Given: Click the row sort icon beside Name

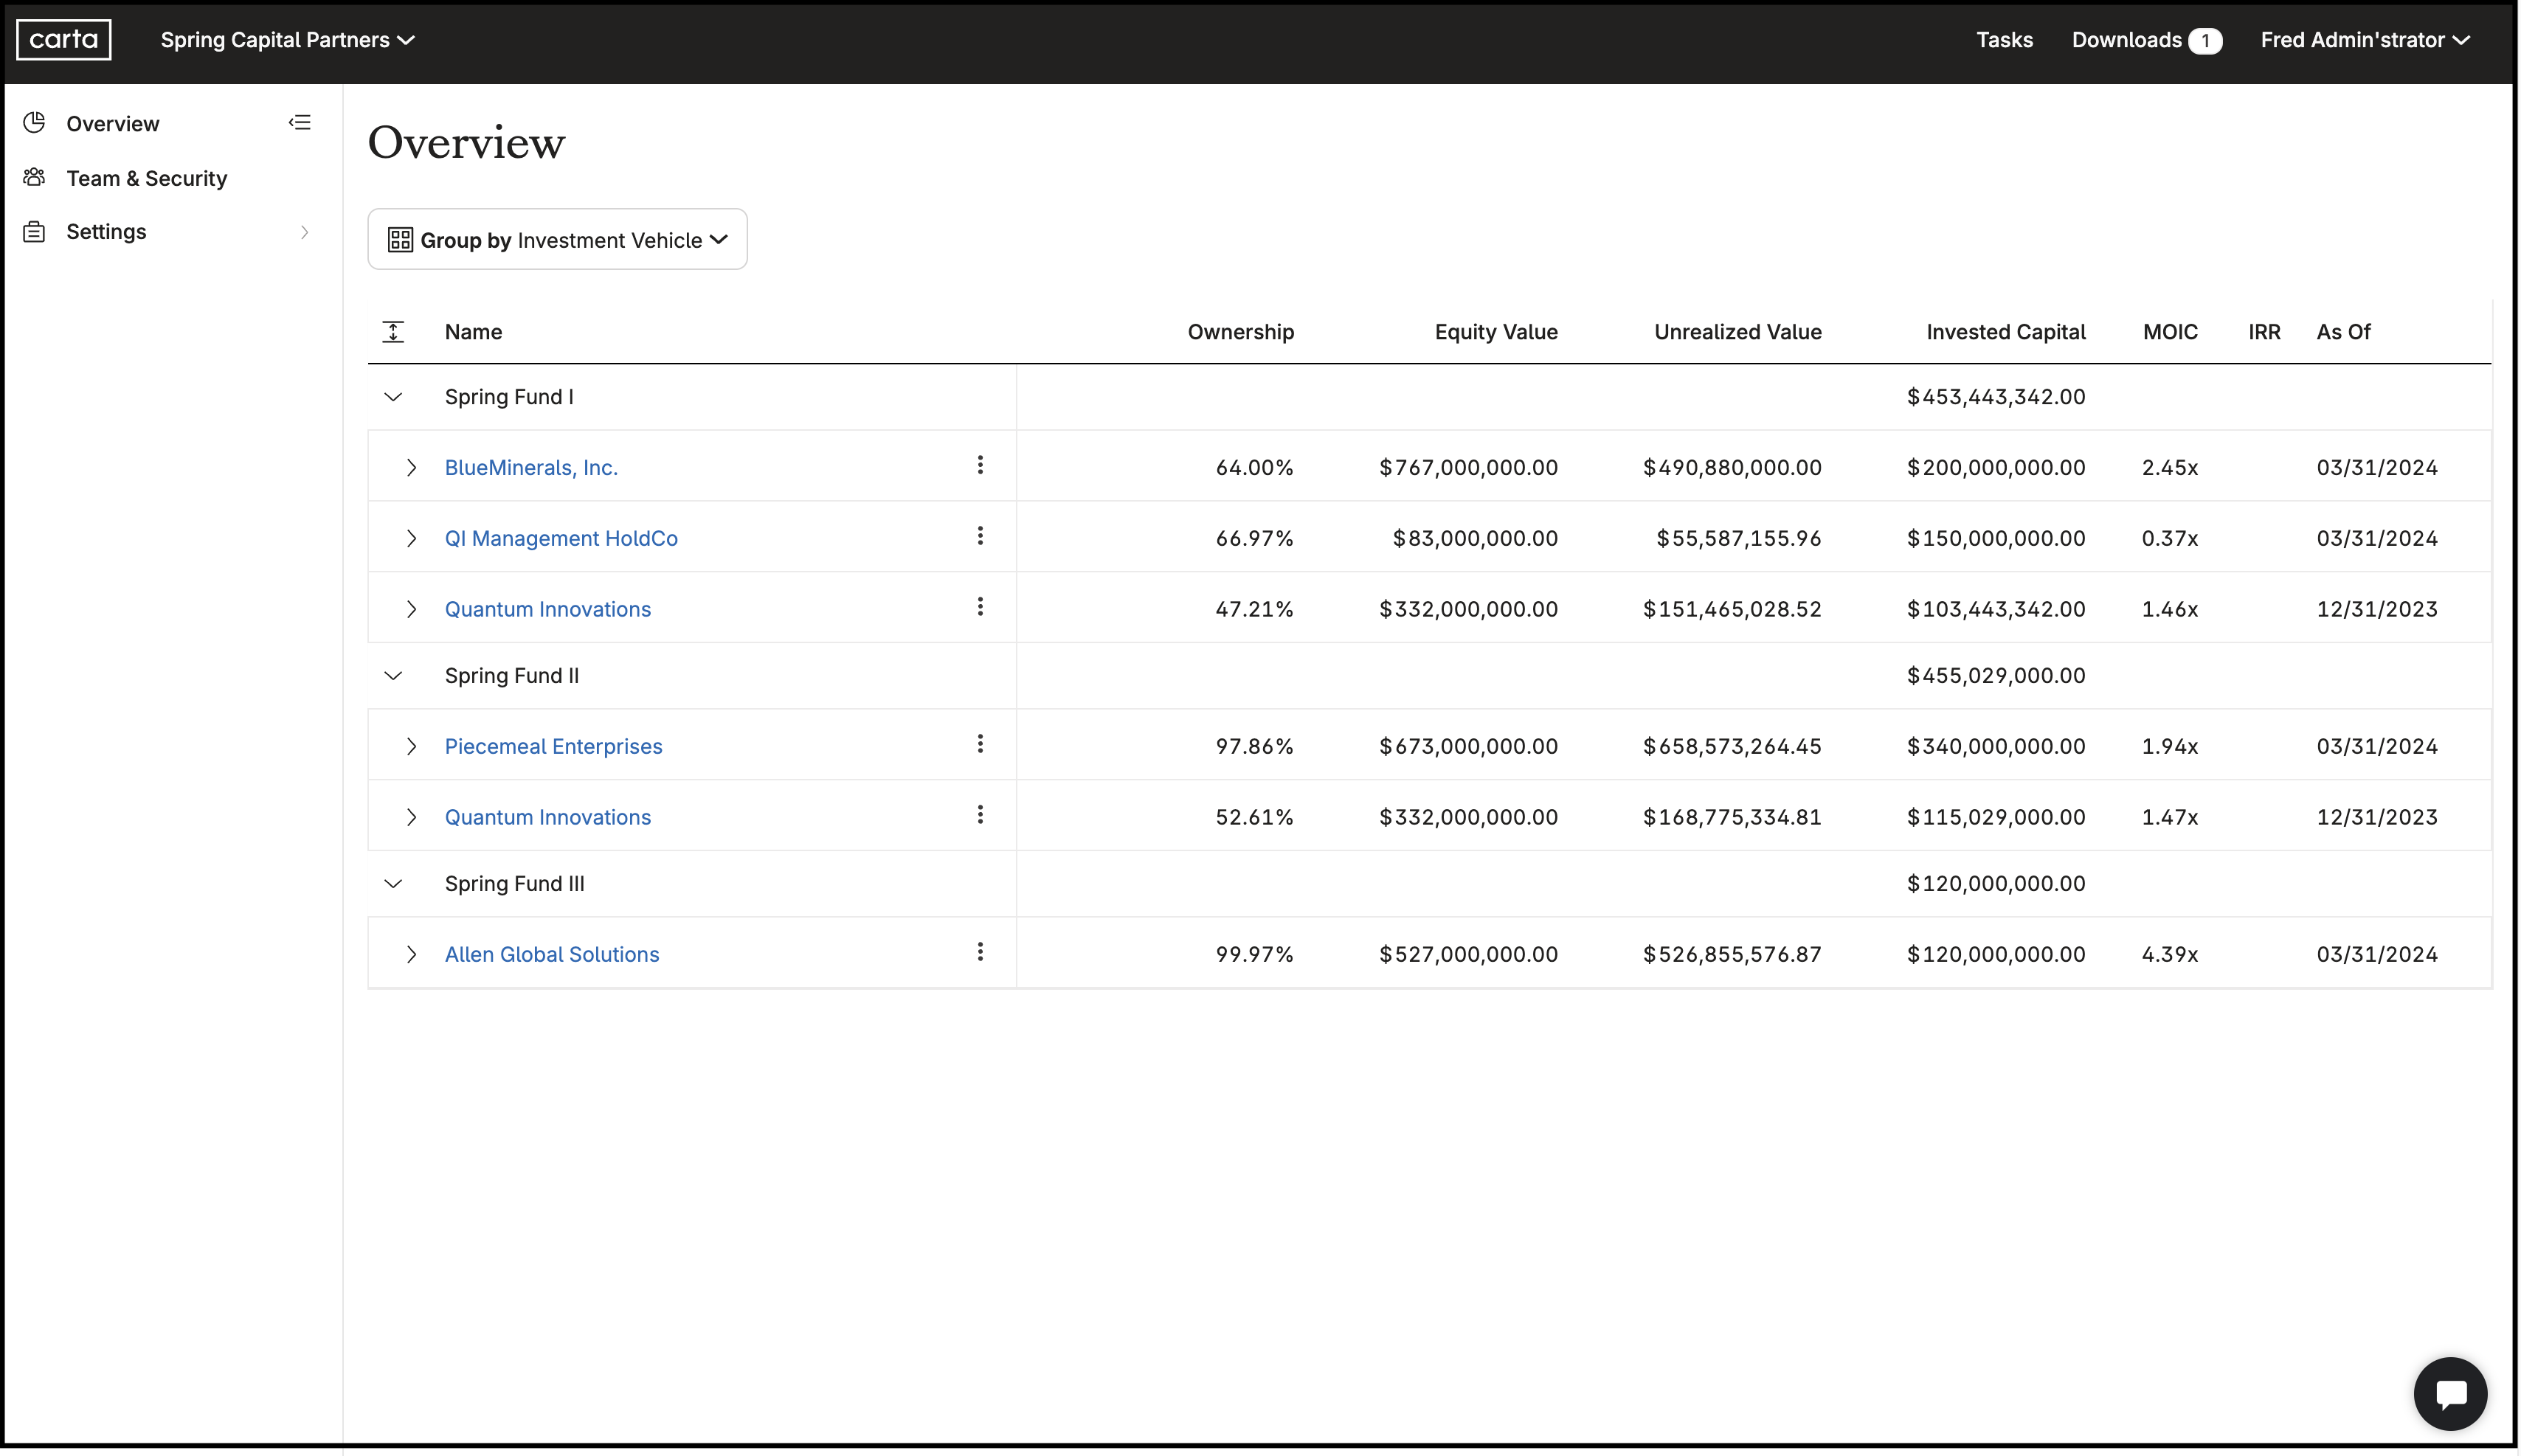Looking at the screenshot, I should (394, 331).
